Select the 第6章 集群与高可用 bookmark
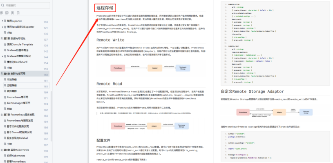This screenshot has width=333, height=163. pyautogui.click(x=14, y=74)
